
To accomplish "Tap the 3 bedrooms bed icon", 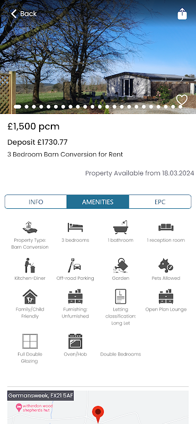I will 75,227.
